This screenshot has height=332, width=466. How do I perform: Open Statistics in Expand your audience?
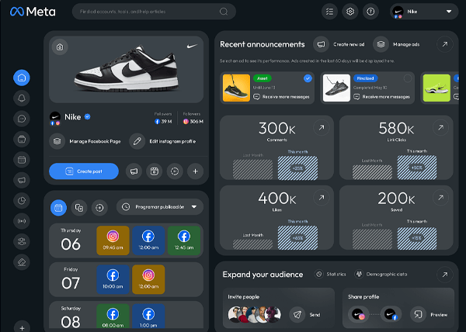[x=331, y=274]
